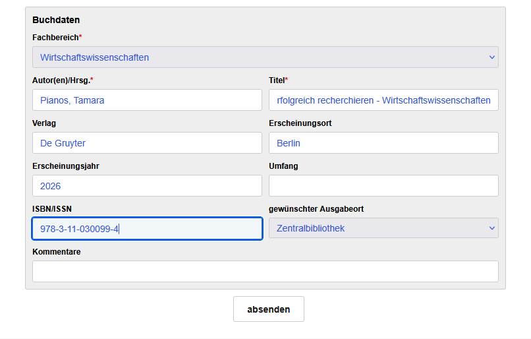Focus the Verlag field containing De Gruyter
The width and height of the screenshot is (531, 339).
tap(147, 142)
